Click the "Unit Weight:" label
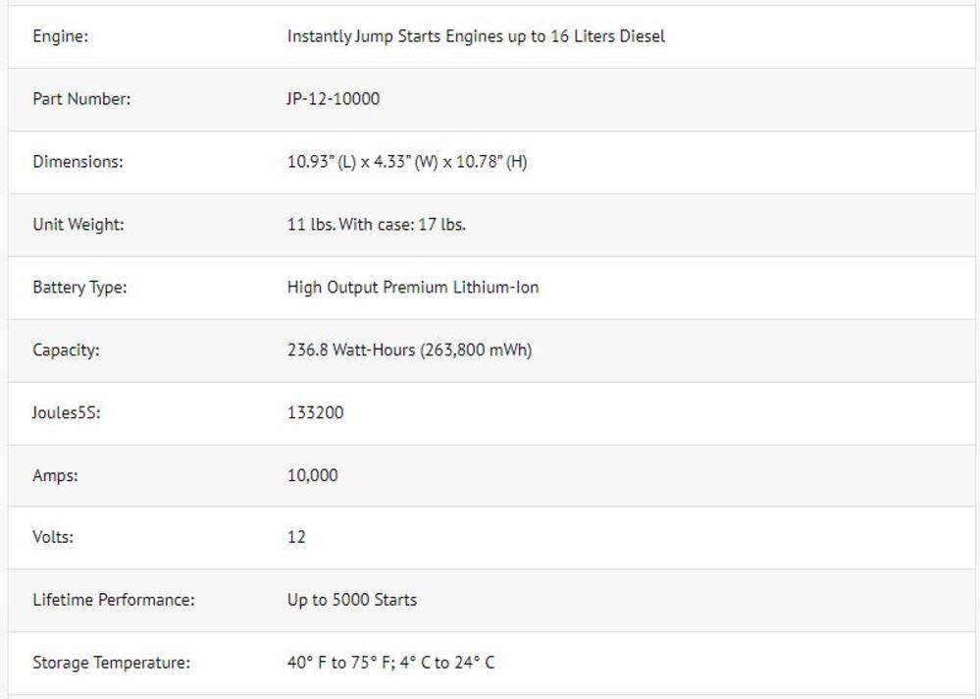Viewport: 980px width, 699px height. [x=78, y=225]
